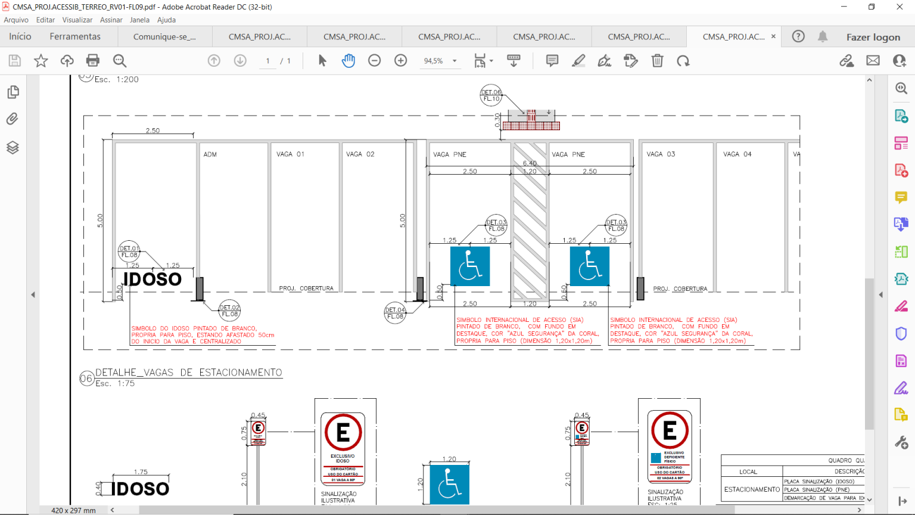Choose the Selection arrow tool

coord(322,61)
